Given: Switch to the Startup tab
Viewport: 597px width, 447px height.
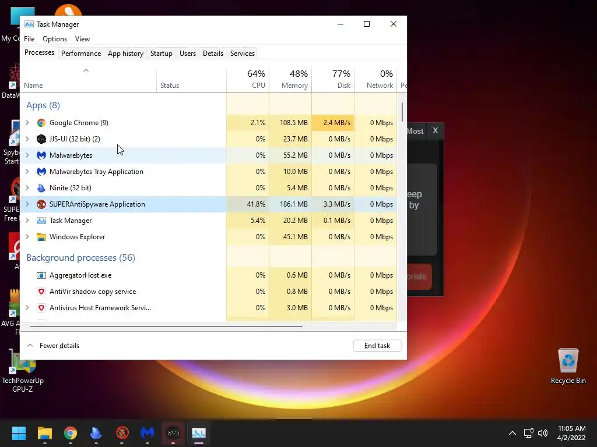Looking at the screenshot, I should 161,54.
